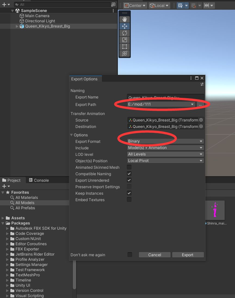Image resolution: width=235 pixels, height=298 pixels.
Task: Select the Scale tool
Action: [x=125, y=40]
